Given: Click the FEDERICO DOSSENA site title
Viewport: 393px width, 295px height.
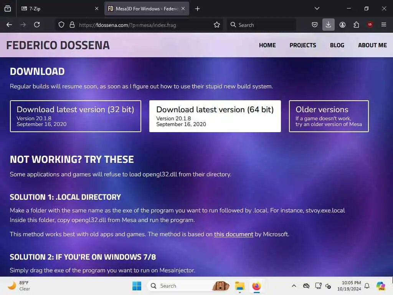Looking at the screenshot, I should coord(58,45).
